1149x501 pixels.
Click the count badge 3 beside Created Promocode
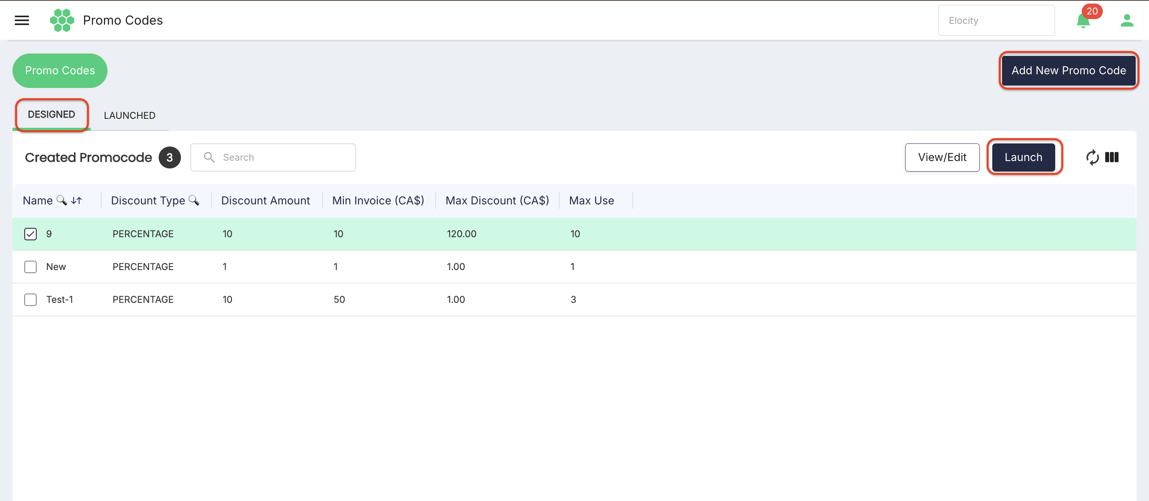coord(170,157)
